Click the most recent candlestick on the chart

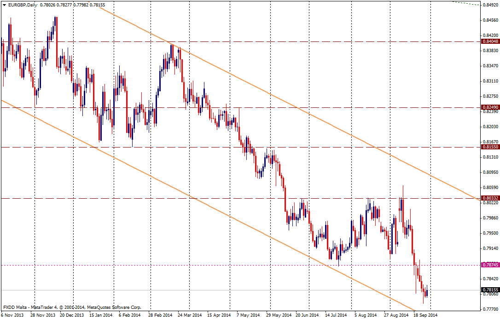[x=427, y=292]
